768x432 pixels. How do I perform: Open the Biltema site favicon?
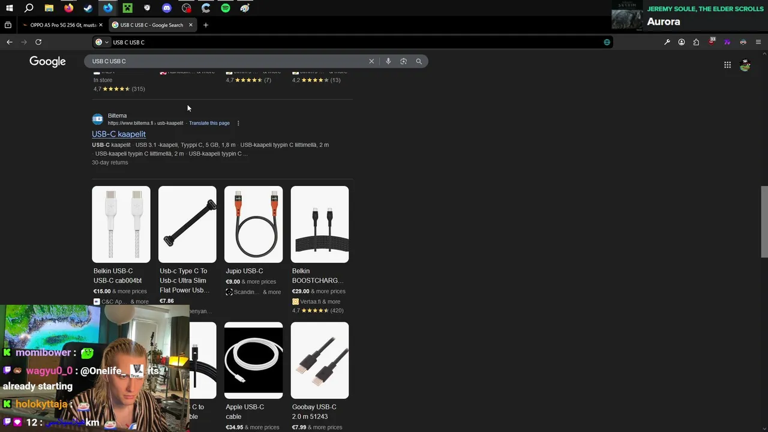tap(97, 119)
